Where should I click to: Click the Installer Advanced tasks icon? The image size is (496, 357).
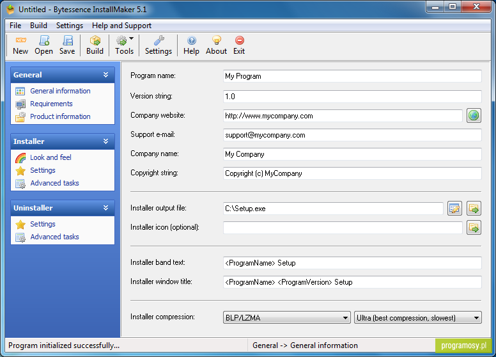20,183
